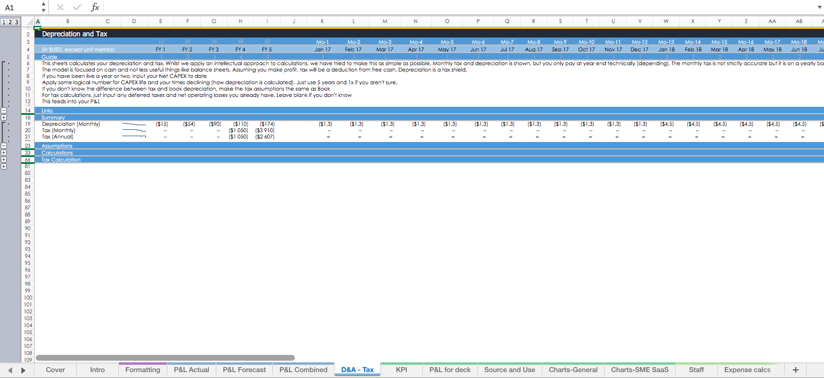
Task: Click the next sheet navigation arrow
Action: coord(23,370)
